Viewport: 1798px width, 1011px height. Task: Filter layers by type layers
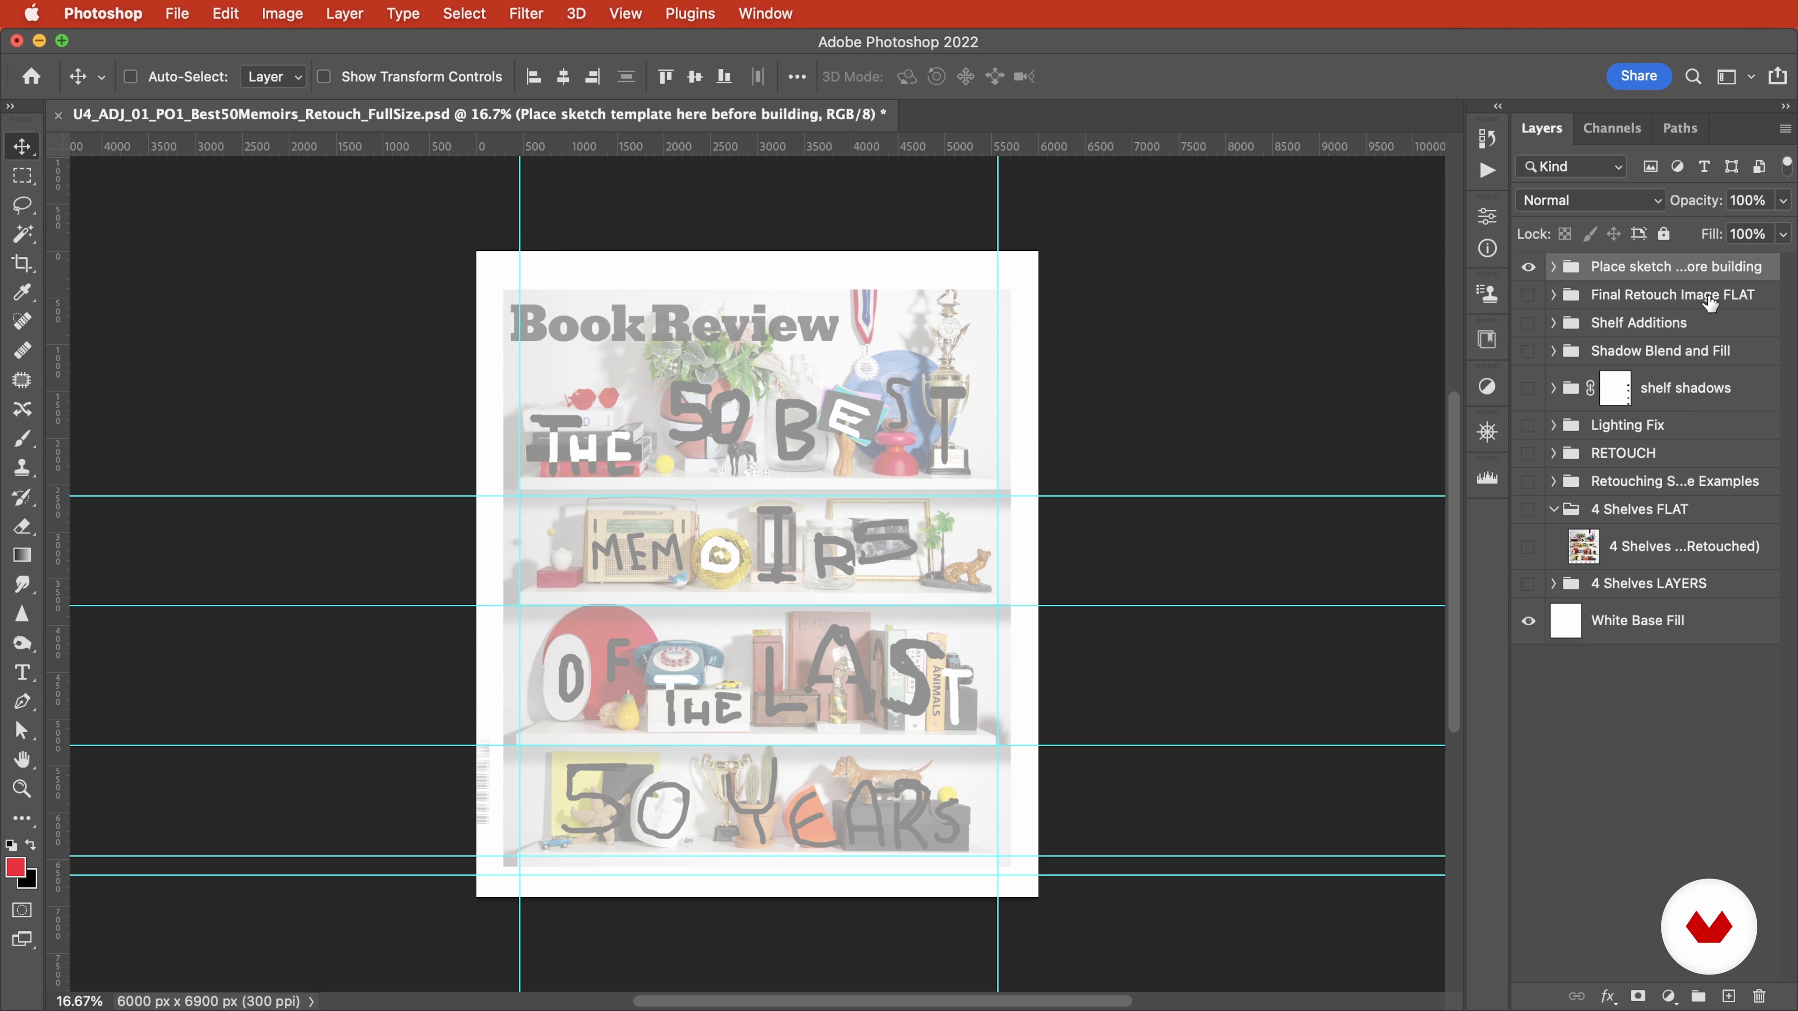(1704, 166)
